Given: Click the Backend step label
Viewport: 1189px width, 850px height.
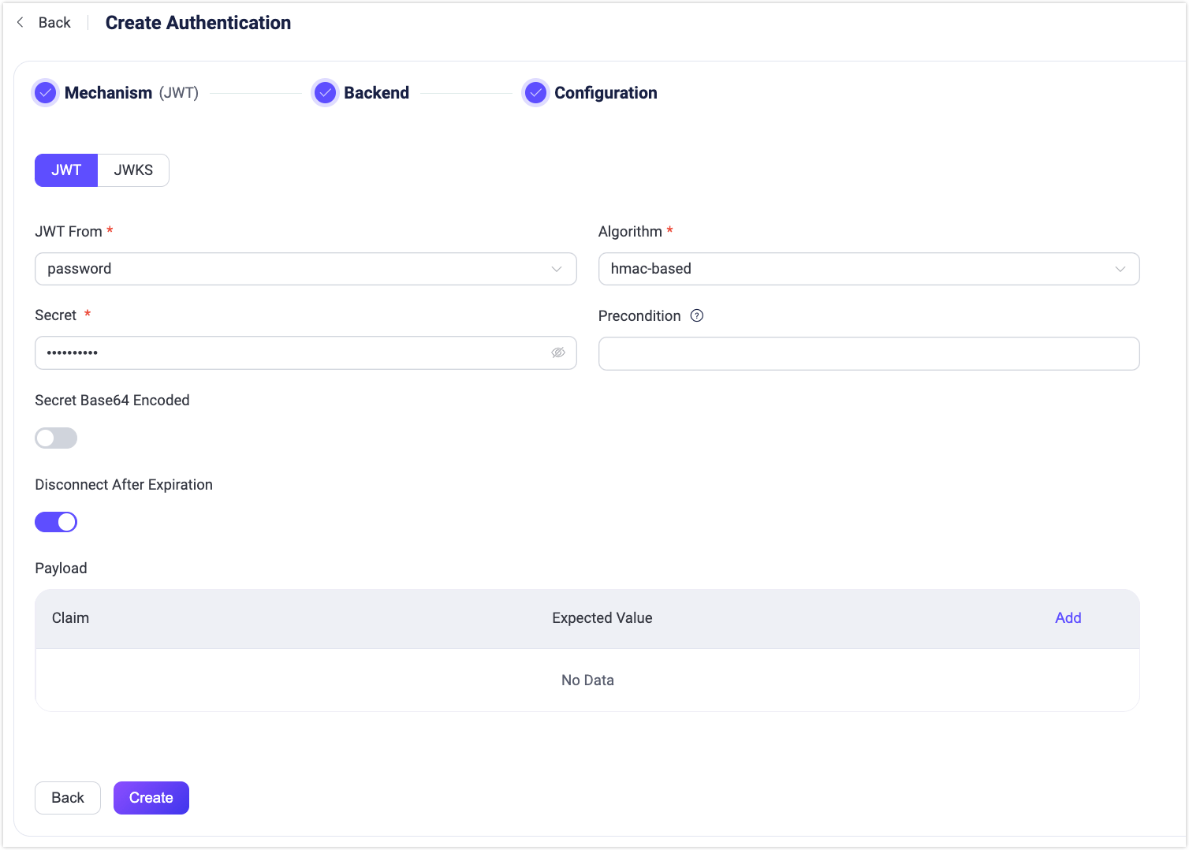Looking at the screenshot, I should [x=376, y=93].
